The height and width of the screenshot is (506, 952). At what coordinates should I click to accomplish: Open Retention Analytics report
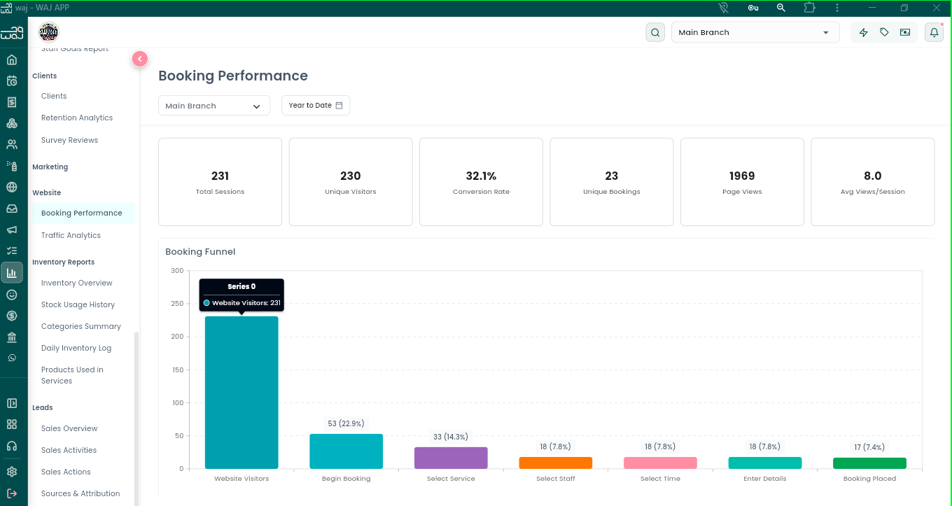tap(77, 118)
